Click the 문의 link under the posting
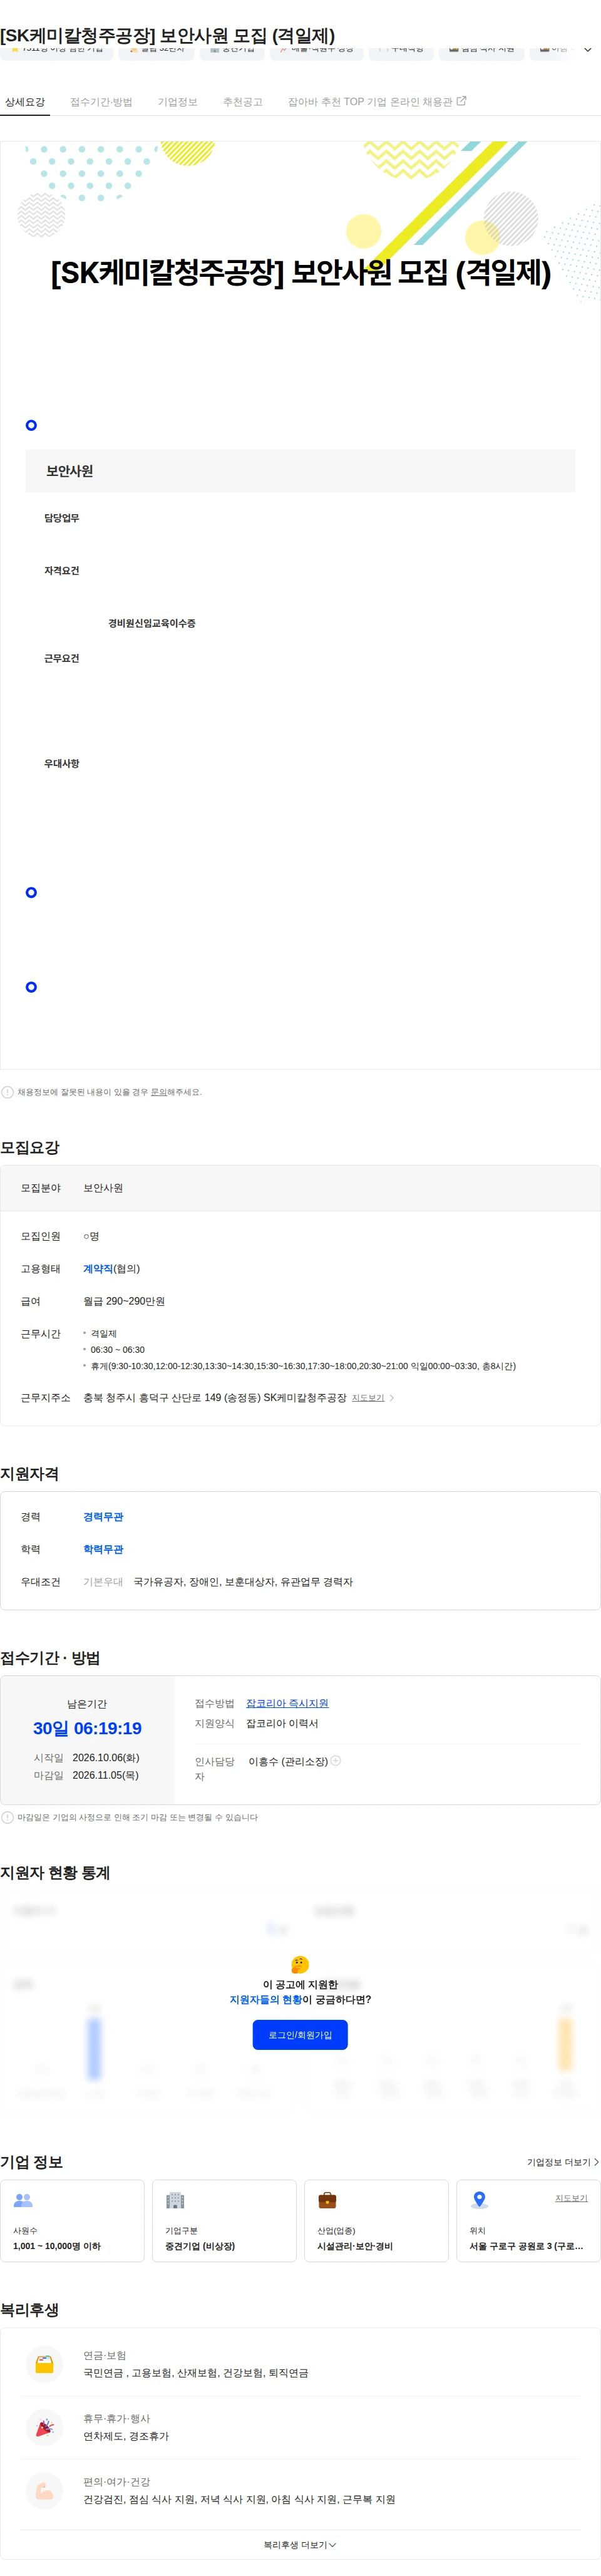 pos(158,1092)
